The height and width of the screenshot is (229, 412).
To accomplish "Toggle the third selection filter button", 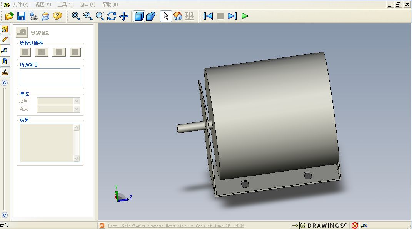I will (59, 52).
